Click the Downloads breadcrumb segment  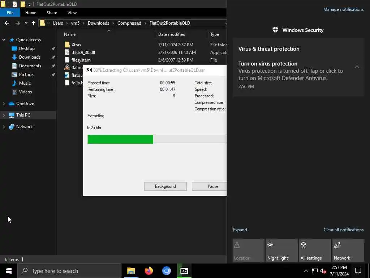(98, 23)
